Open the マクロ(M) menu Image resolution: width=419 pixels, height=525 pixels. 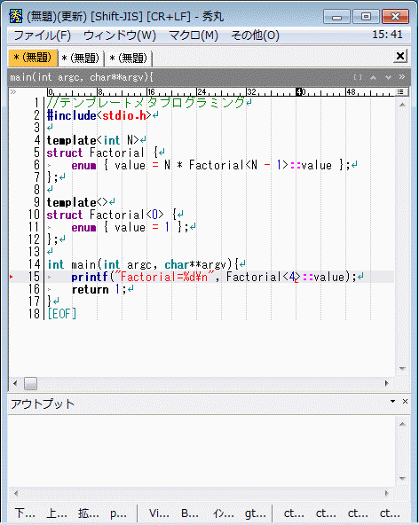194,35
